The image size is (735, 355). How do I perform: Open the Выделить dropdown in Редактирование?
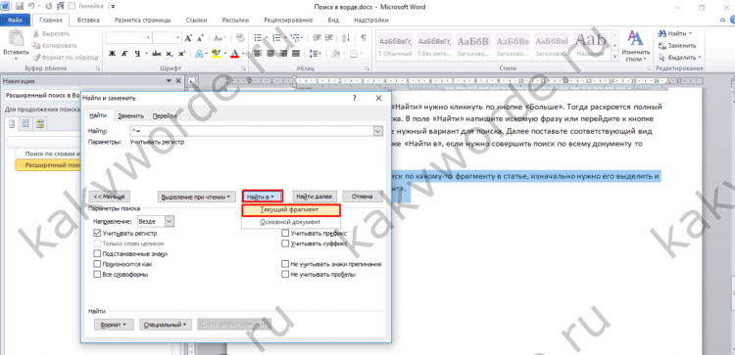coord(679,57)
